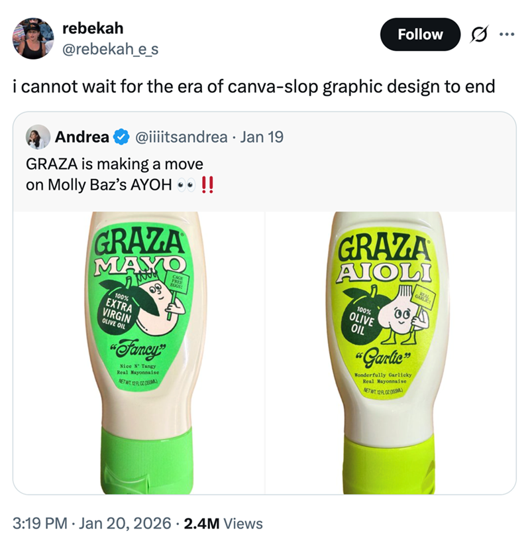530x547 pixels.
Task: Click the blue verified checkmark badge
Action: pos(121,137)
